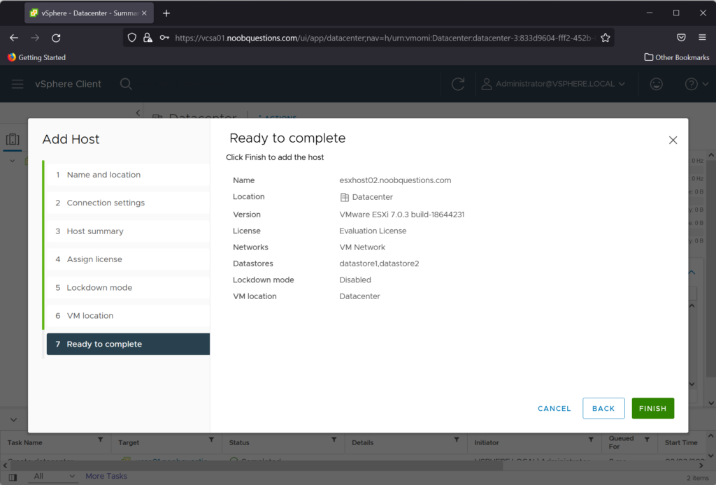Screen dimensions: 716x485
Task: Open the More Tasks link
Action: 106,477
